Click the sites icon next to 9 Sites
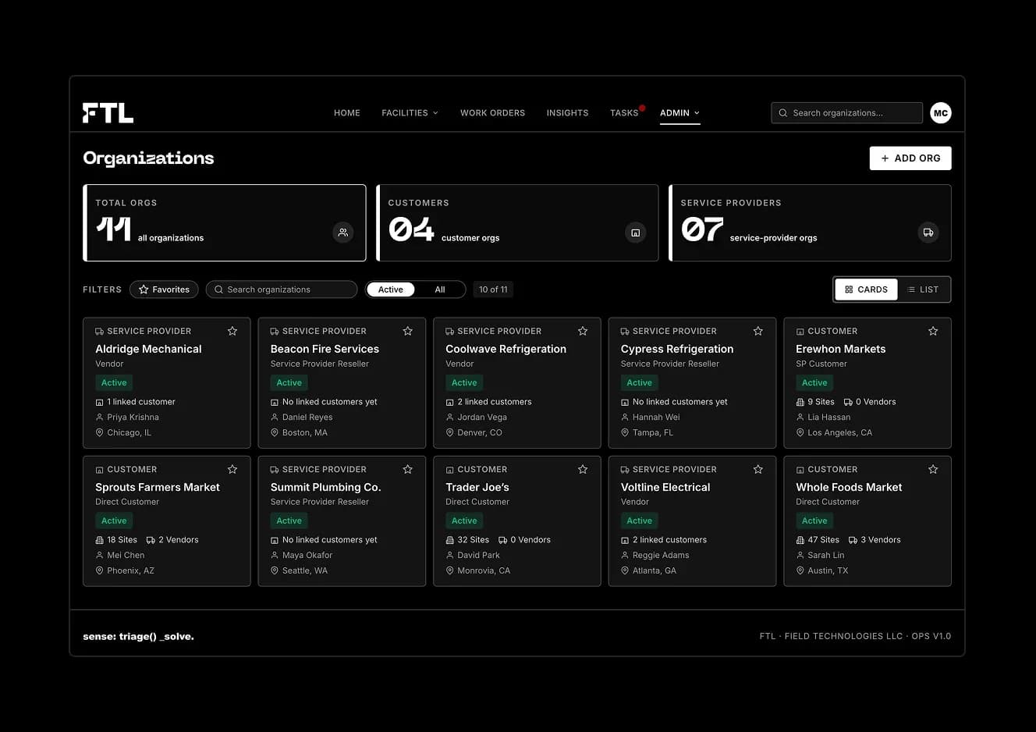The height and width of the screenshot is (732, 1036). coord(800,402)
